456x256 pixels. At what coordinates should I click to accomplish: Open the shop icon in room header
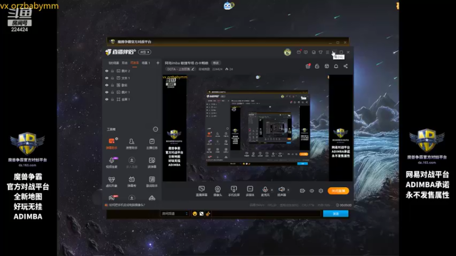pos(327,66)
